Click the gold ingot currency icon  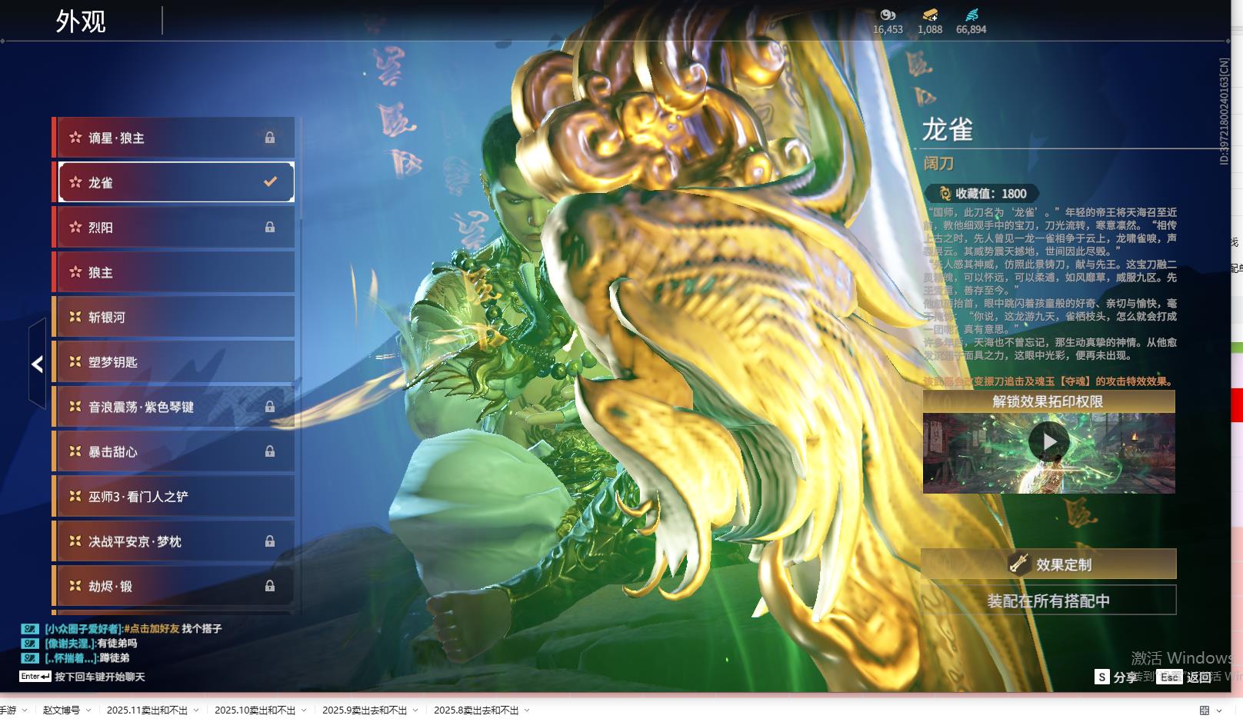[929, 15]
